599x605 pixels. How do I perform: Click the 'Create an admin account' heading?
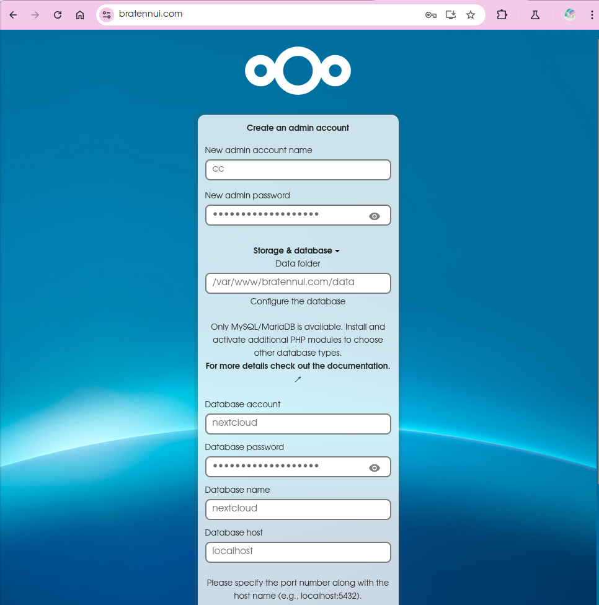pyautogui.click(x=298, y=128)
